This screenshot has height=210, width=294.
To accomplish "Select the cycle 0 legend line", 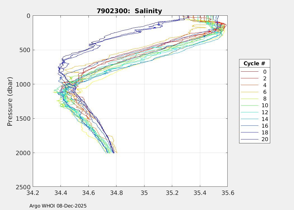I will click(x=249, y=72).
